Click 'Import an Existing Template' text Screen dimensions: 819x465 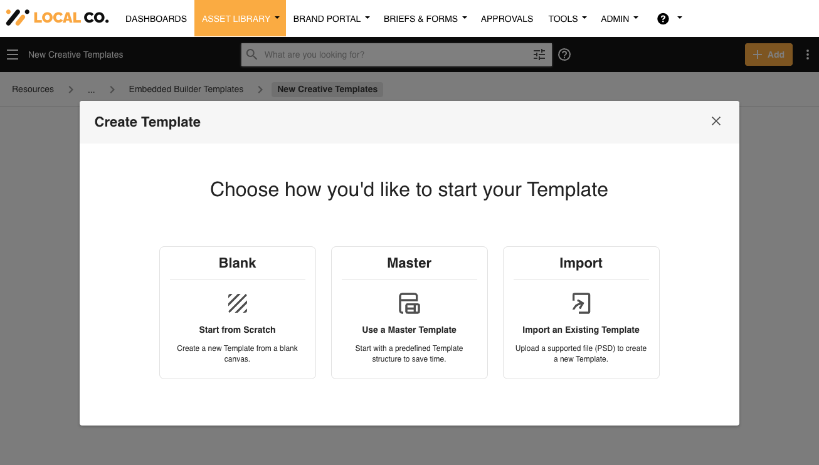pos(581,330)
